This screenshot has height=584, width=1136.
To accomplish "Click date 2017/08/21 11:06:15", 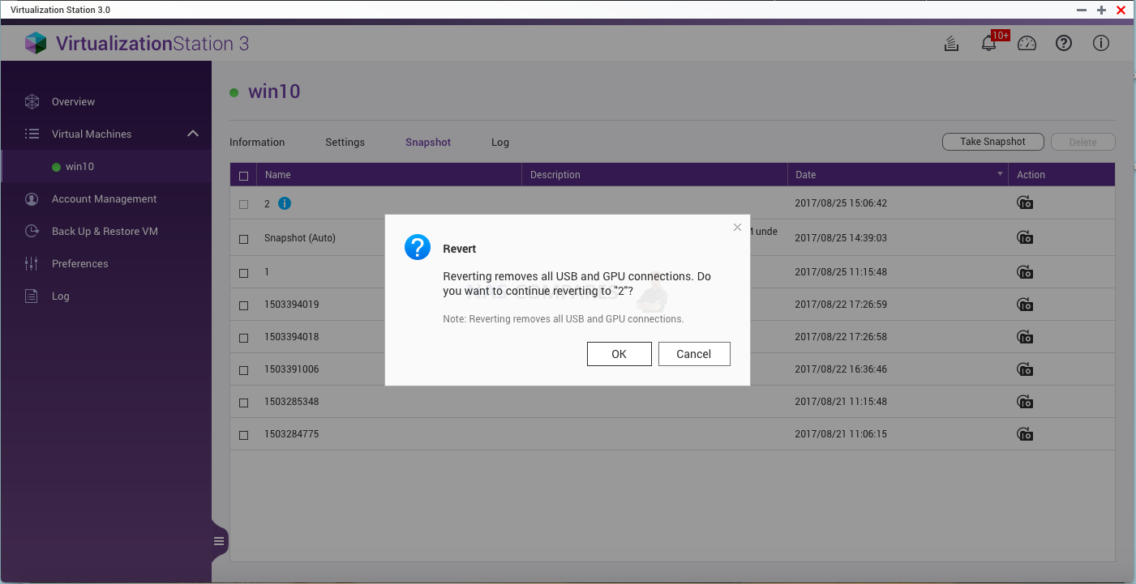I will pyautogui.click(x=841, y=434).
